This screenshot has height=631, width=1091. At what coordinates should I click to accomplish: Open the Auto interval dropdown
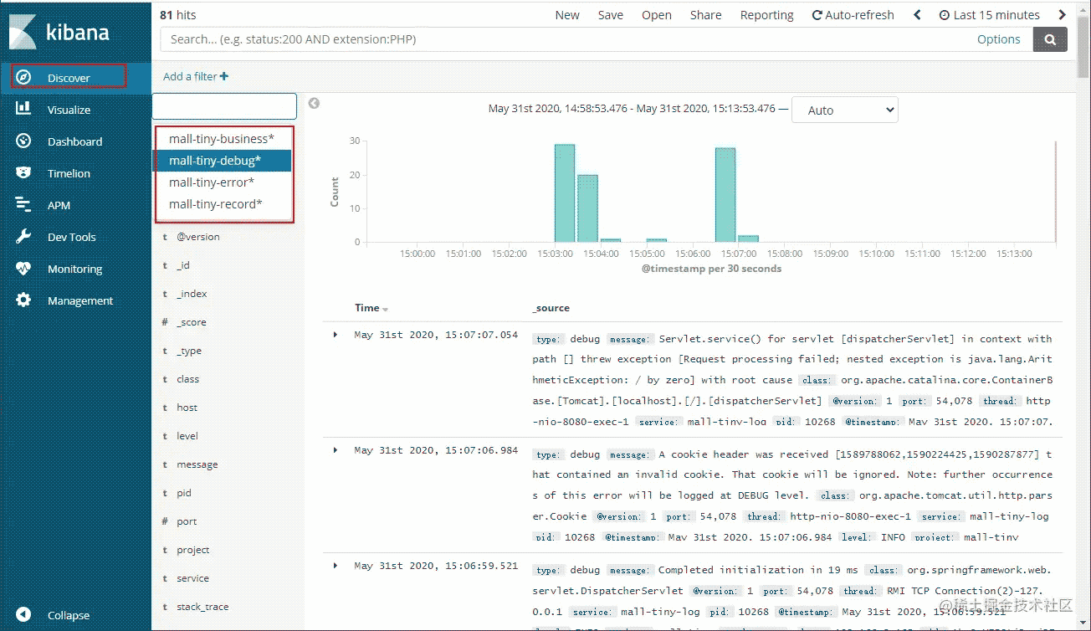pyautogui.click(x=844, y=110)
